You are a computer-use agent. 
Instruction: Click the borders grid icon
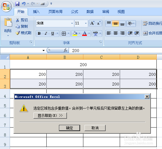[64, 34]
